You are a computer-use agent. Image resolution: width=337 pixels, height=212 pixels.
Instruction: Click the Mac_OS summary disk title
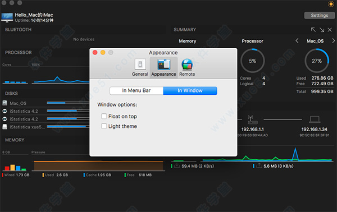tap(315, 41)
